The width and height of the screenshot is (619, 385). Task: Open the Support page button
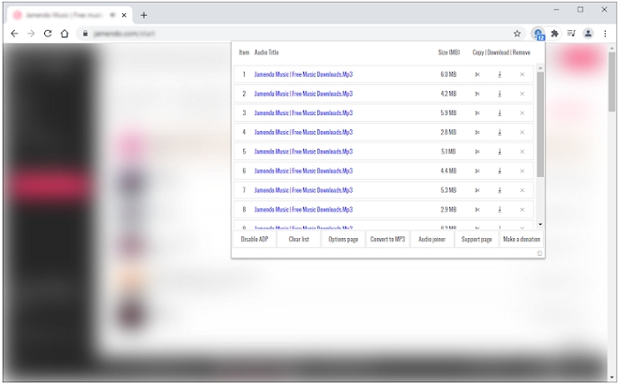click(x=477, y=239)
